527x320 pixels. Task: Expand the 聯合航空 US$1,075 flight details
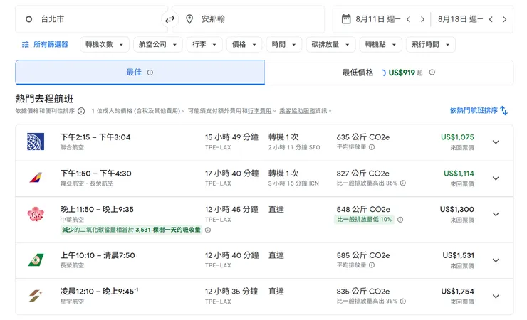[x=496, y=142]
